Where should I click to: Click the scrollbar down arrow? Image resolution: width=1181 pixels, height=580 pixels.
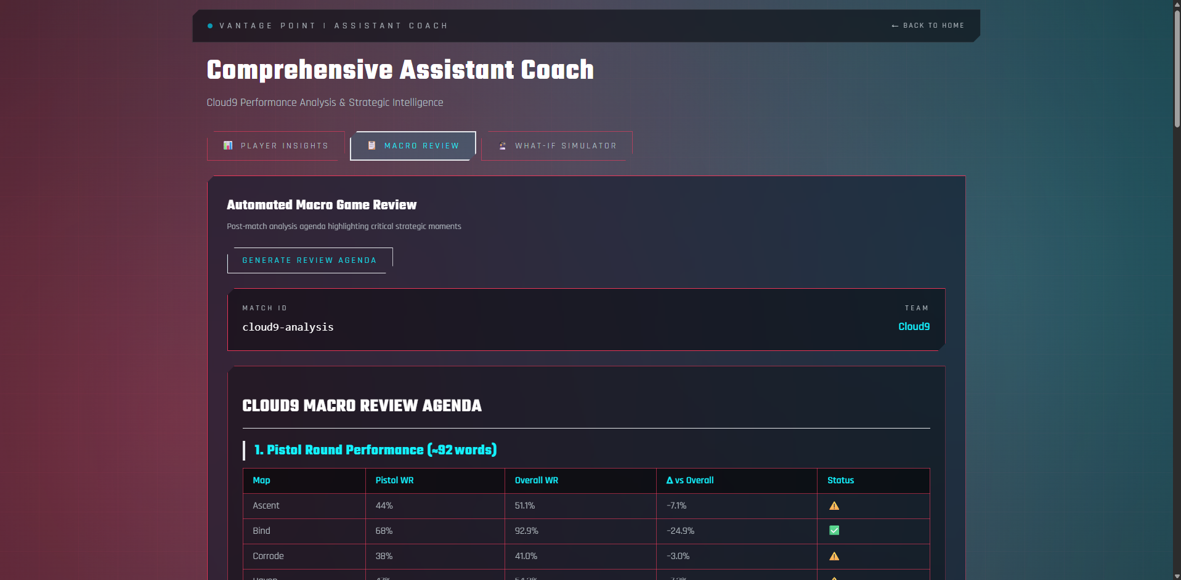point(1177,576)
